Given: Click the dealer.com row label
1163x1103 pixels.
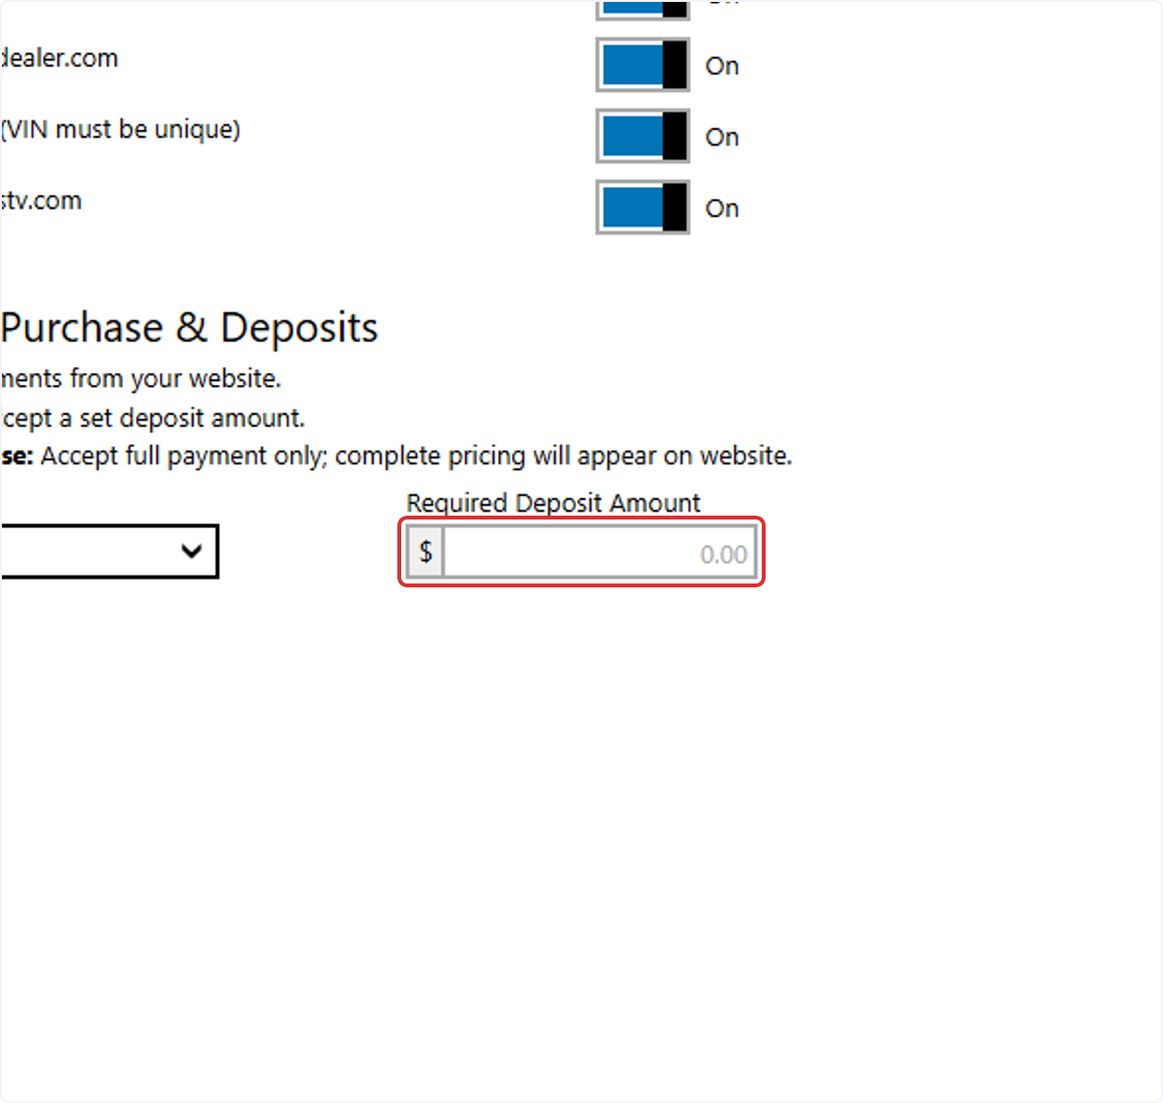Looking at the screenshot, I should 59,58.
